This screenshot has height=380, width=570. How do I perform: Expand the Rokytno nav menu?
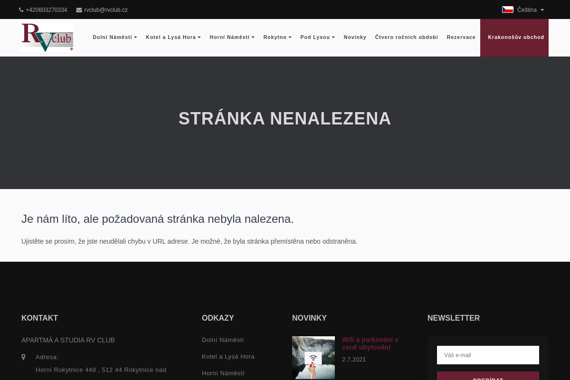[277, 37]
